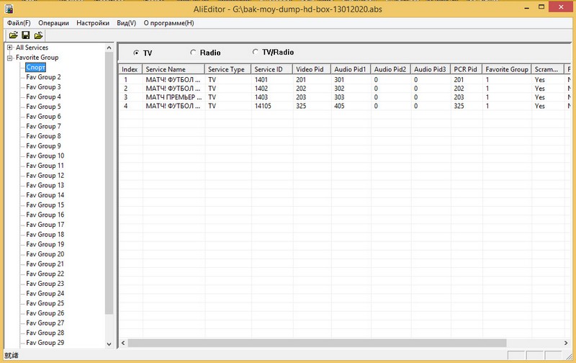The height and width of the screenshot is (363, 576).
Task: Click the МАТЧ ПРЕМЬЕР service name cell
Action: click(x=174, y=97)
